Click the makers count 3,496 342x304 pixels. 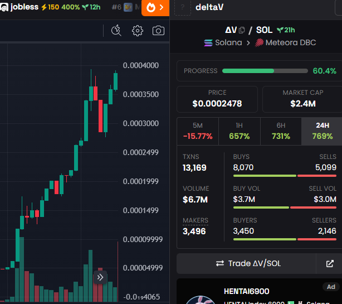[x=194, y=231]
